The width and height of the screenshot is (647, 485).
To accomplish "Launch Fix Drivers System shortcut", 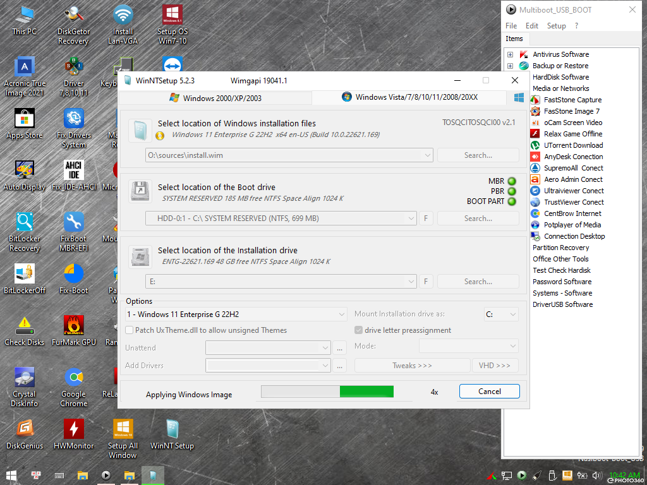I will pyautogui.click(x=73, y=129).
